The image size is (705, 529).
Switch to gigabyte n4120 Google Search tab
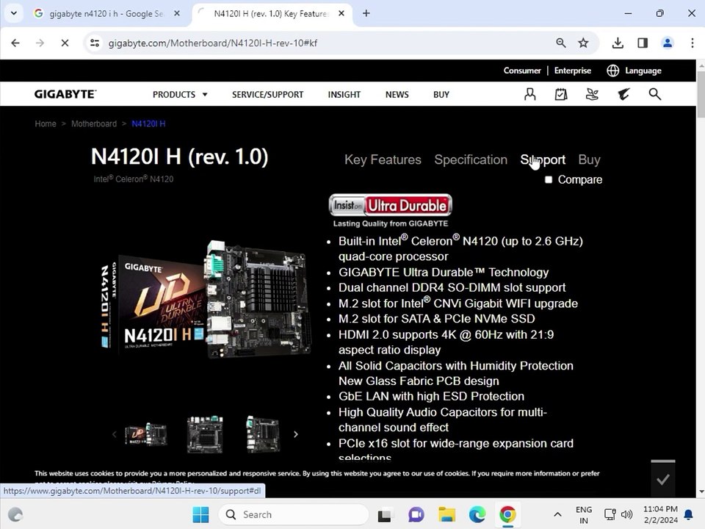pyautogui.click(x=107, y=13)
